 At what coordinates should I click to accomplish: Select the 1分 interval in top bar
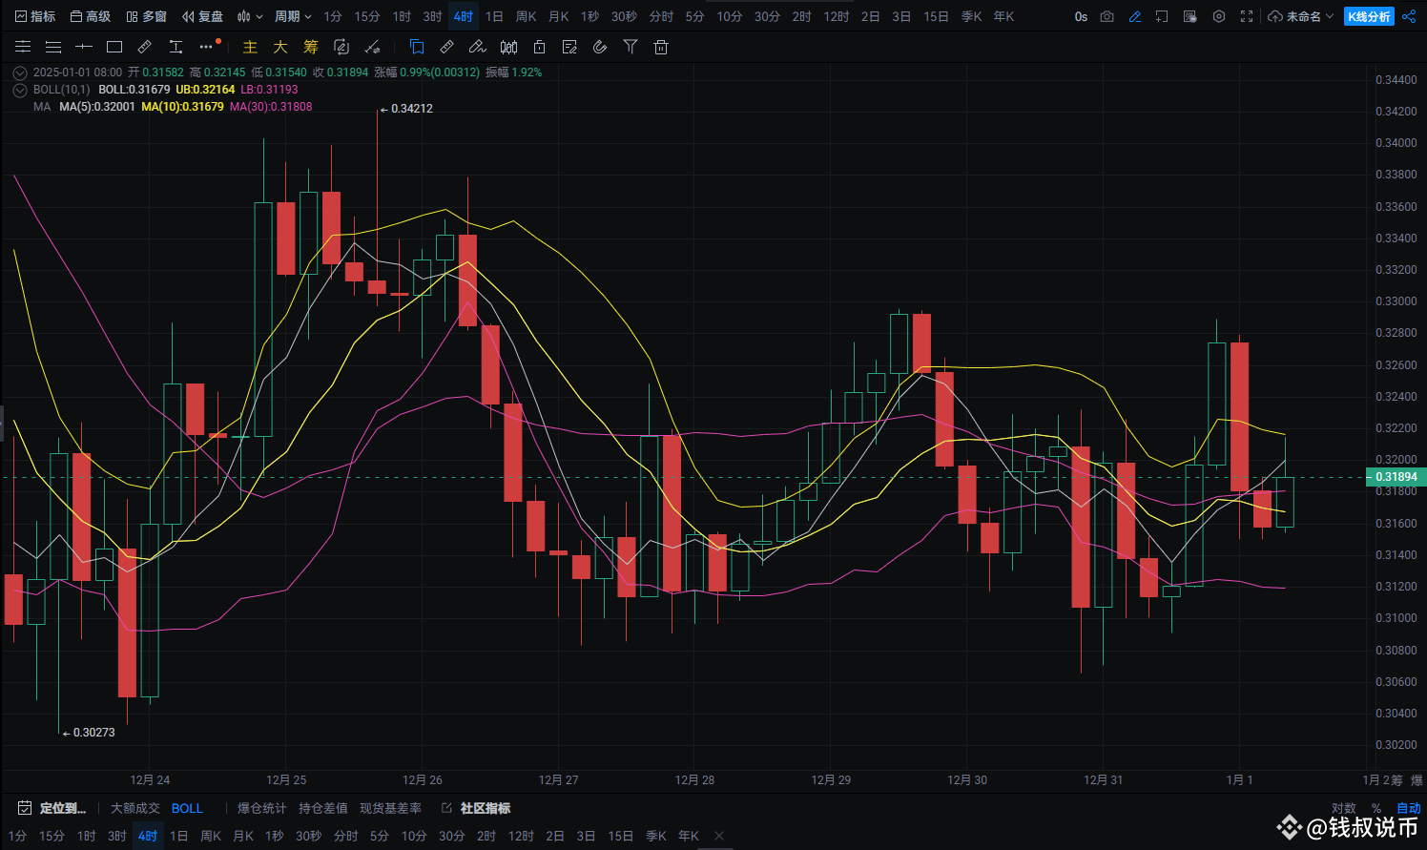pos(332,16)
